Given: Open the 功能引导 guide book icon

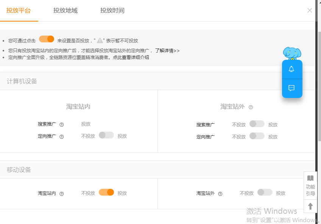Looking at the screenshot, I should tap(310, 178).
